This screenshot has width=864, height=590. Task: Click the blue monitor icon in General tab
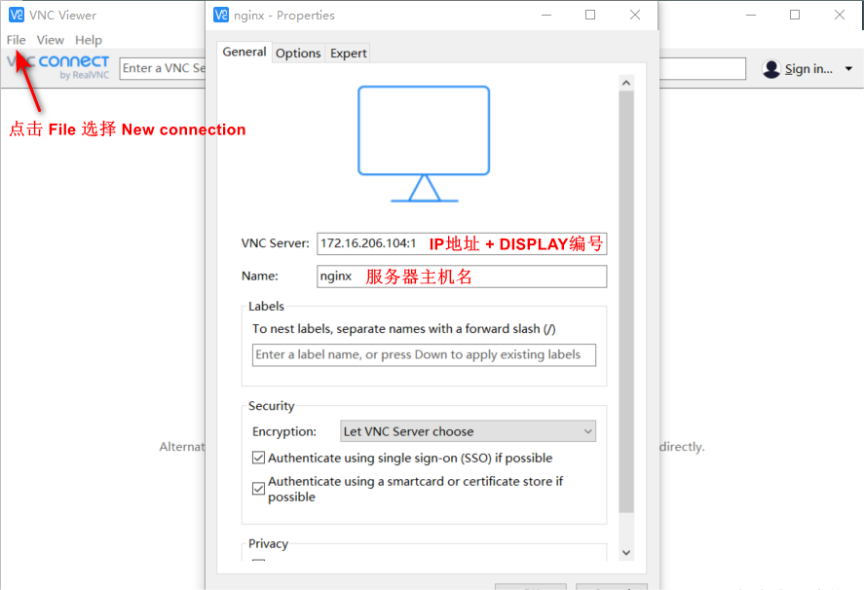coord(424,144)
